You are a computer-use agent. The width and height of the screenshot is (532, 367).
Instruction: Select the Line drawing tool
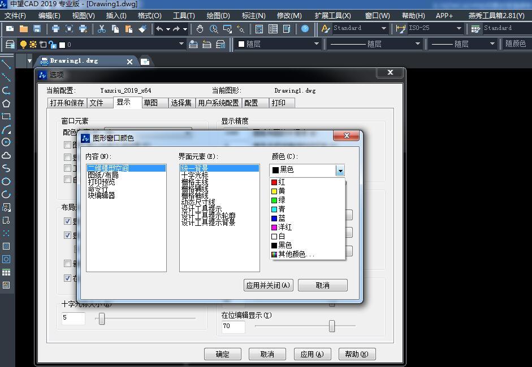[x=6, y=64]
